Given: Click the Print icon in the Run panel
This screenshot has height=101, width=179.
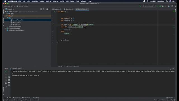Looking at the screenshot, I should tap(9, 82).
